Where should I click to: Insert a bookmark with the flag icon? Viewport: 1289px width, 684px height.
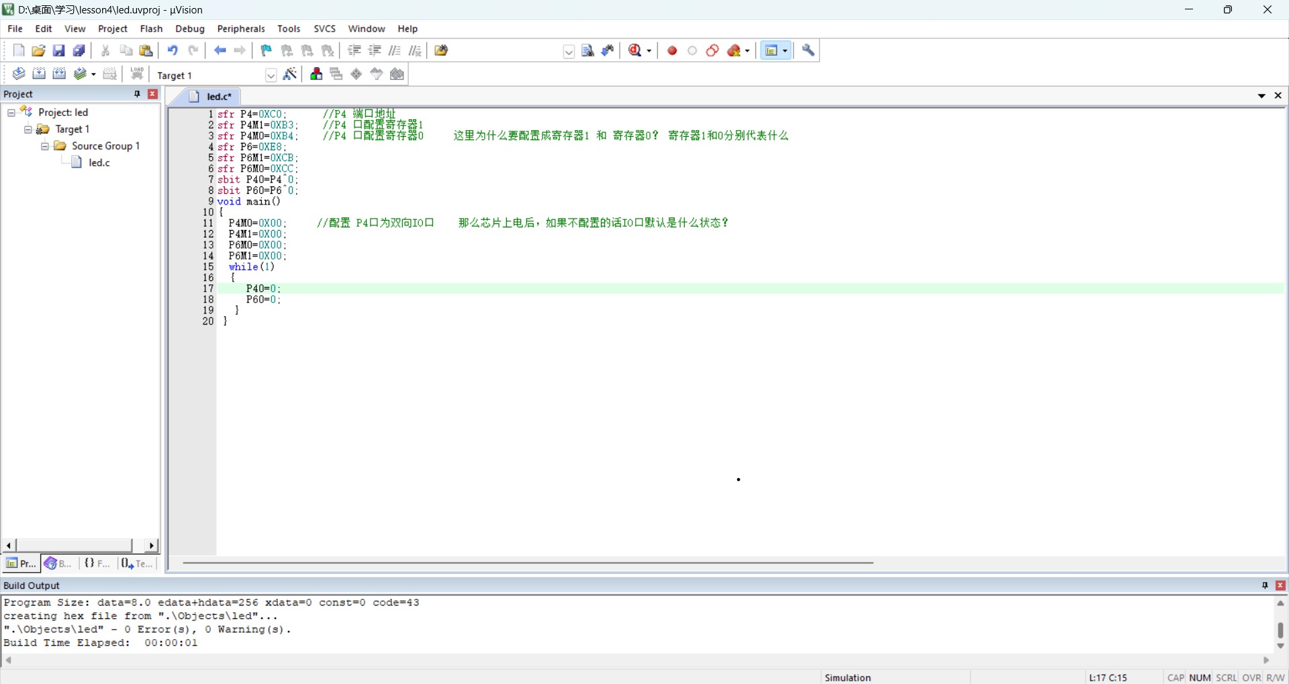pyautogui.click(x=267, y=50)
